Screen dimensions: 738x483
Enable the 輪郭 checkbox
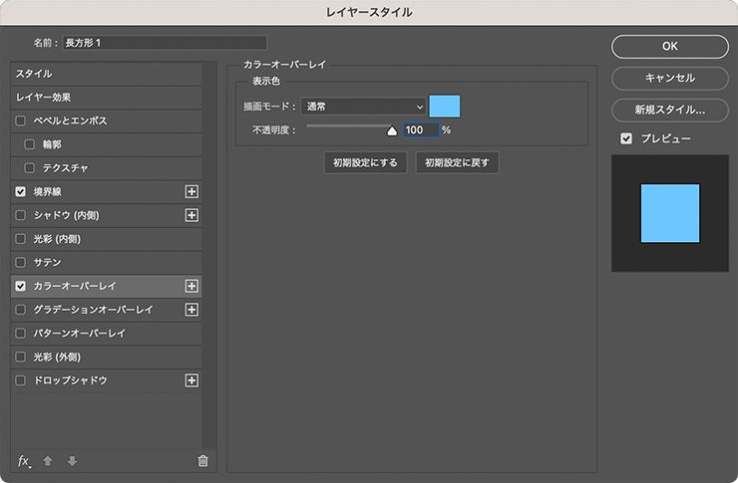click(29, 144)
